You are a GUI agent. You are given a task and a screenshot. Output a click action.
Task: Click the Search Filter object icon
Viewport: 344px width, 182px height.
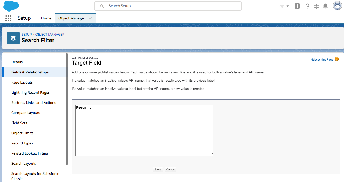(13, 38)
